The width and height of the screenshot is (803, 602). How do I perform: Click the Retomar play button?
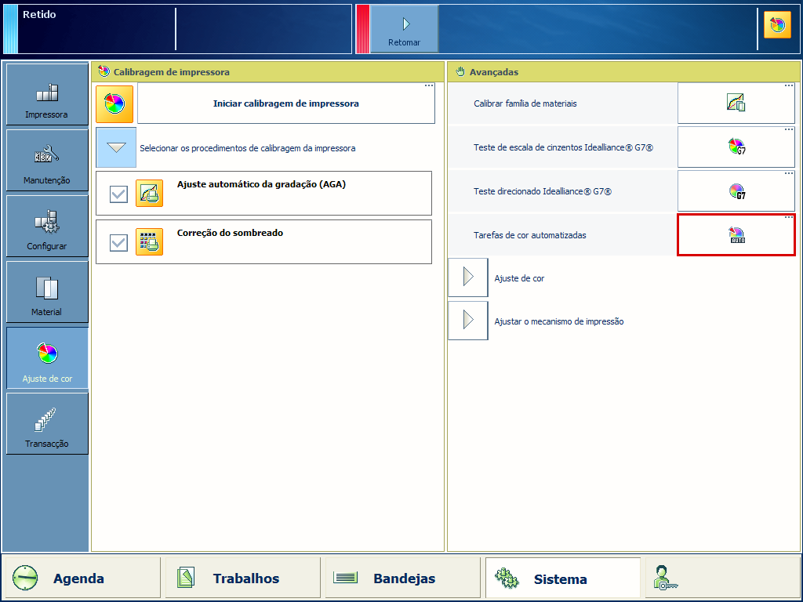[x=404, y=29]
